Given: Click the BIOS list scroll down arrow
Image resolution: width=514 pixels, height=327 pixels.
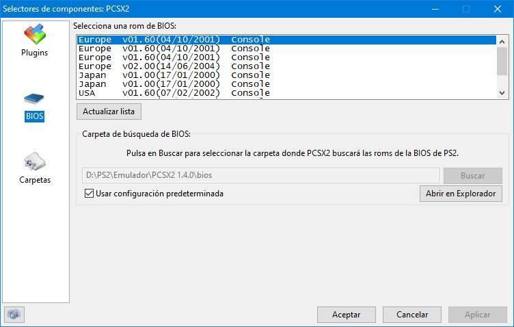Looking at the screenshot, I should pos(502,93).
